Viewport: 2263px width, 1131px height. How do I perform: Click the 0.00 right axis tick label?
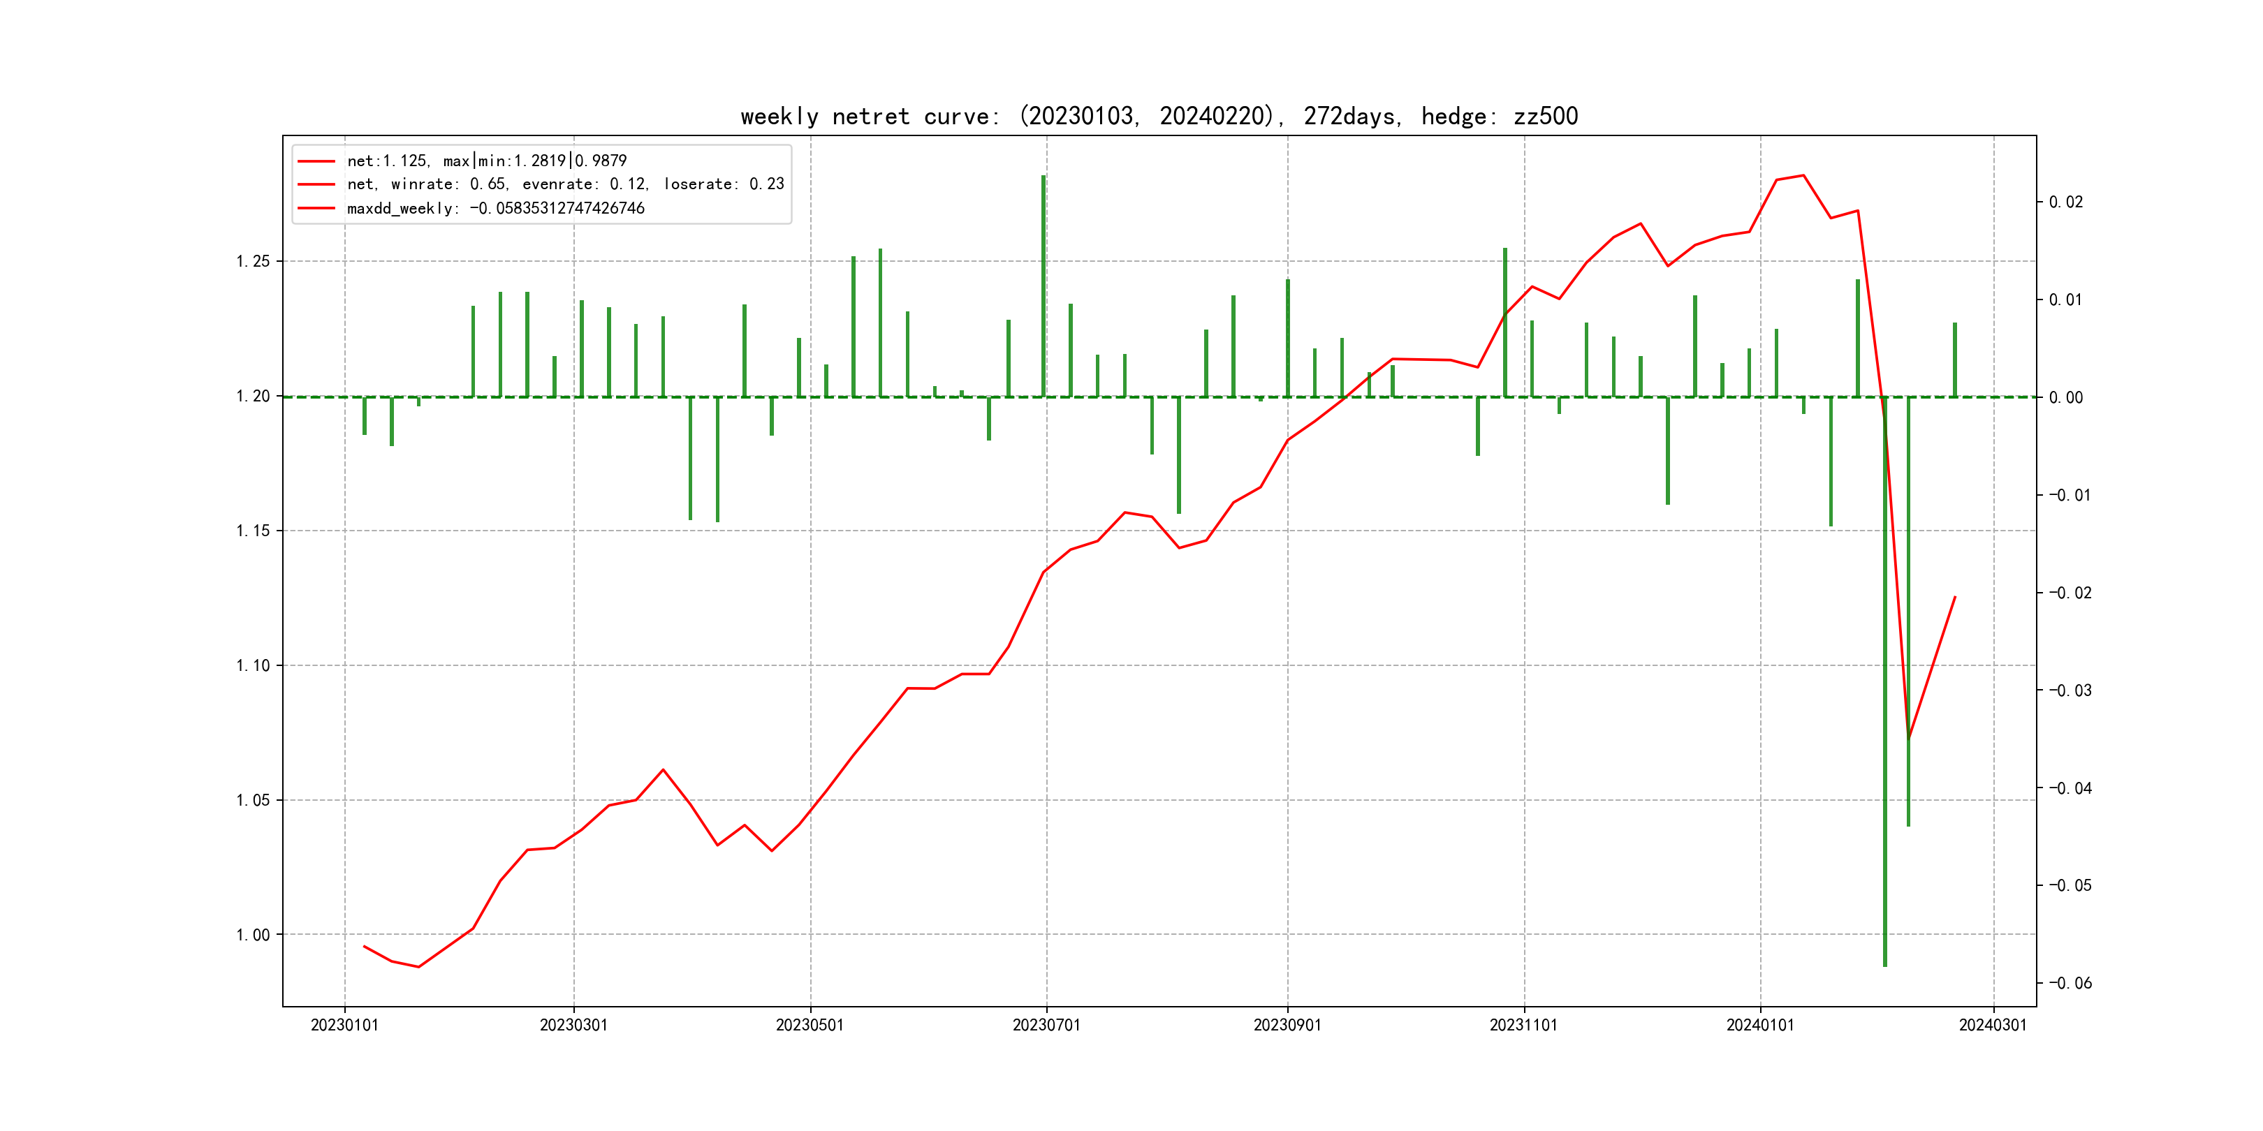coord(2065,398)
